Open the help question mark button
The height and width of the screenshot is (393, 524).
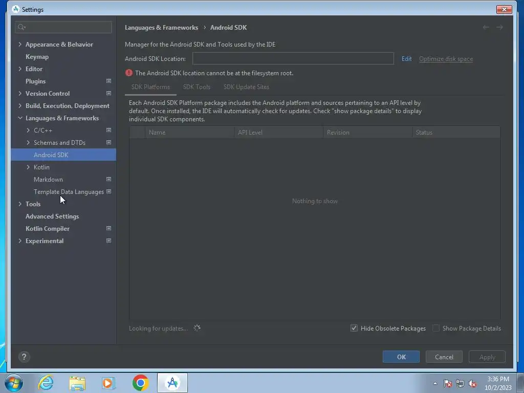coord(24,357)
